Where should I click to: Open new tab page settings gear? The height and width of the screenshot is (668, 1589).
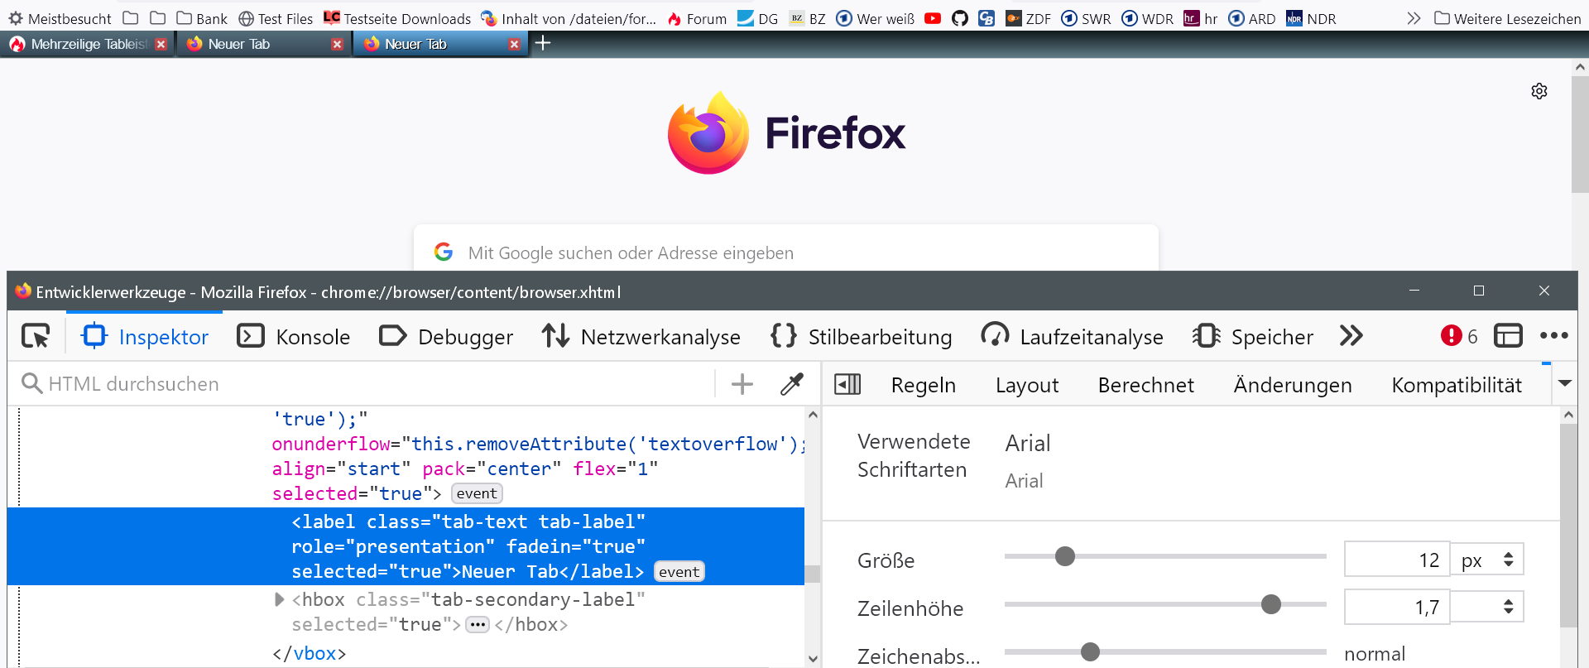coord(1539,91)
